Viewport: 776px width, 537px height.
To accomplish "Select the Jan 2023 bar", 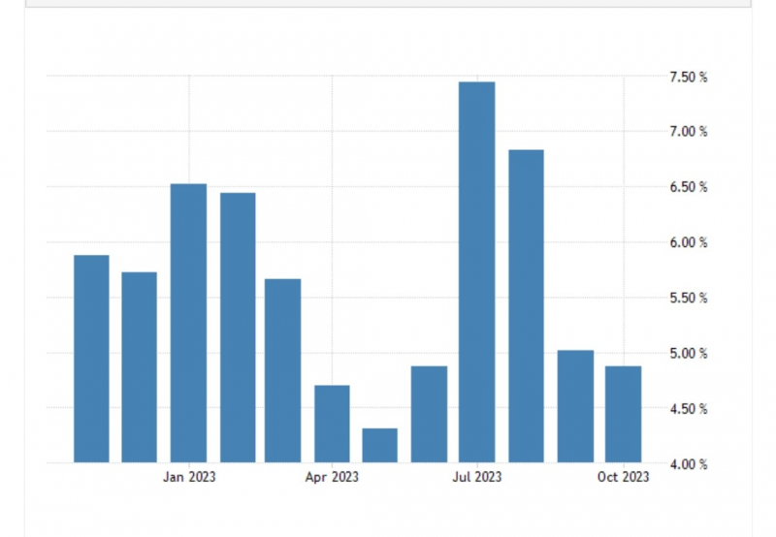I will [x=188, y=323].
